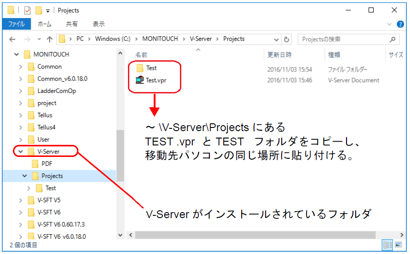Collapse the MONITOUCH tree node
Image resolution: width=410 pixels, height=254 pixels.
[17, 54]
